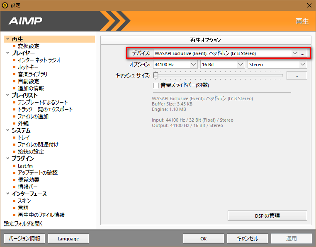
Task: Collapse the プレイヤー tree section
Action: (x=7, y=53)
